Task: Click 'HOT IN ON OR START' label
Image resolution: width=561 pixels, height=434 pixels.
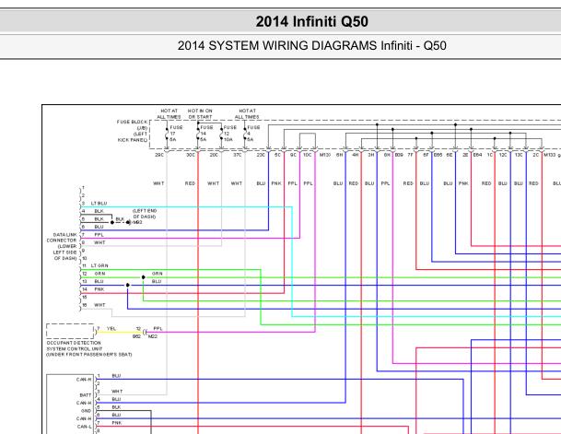Action: pos(200,113)
